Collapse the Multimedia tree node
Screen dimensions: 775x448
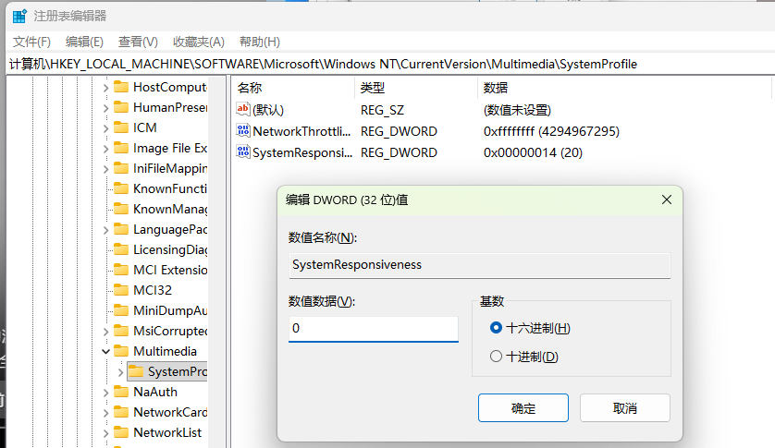tap(105, 352)
